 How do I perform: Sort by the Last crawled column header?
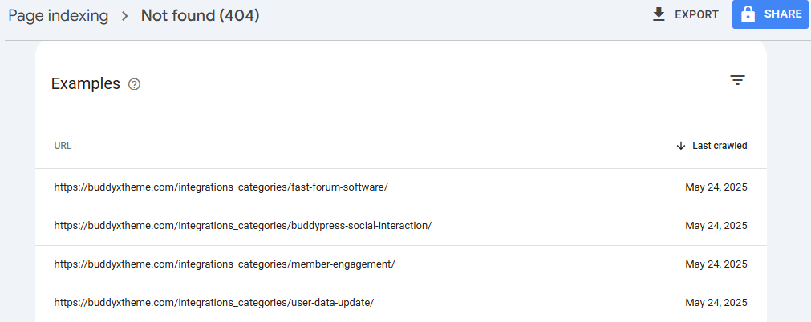tap(720, 146)
